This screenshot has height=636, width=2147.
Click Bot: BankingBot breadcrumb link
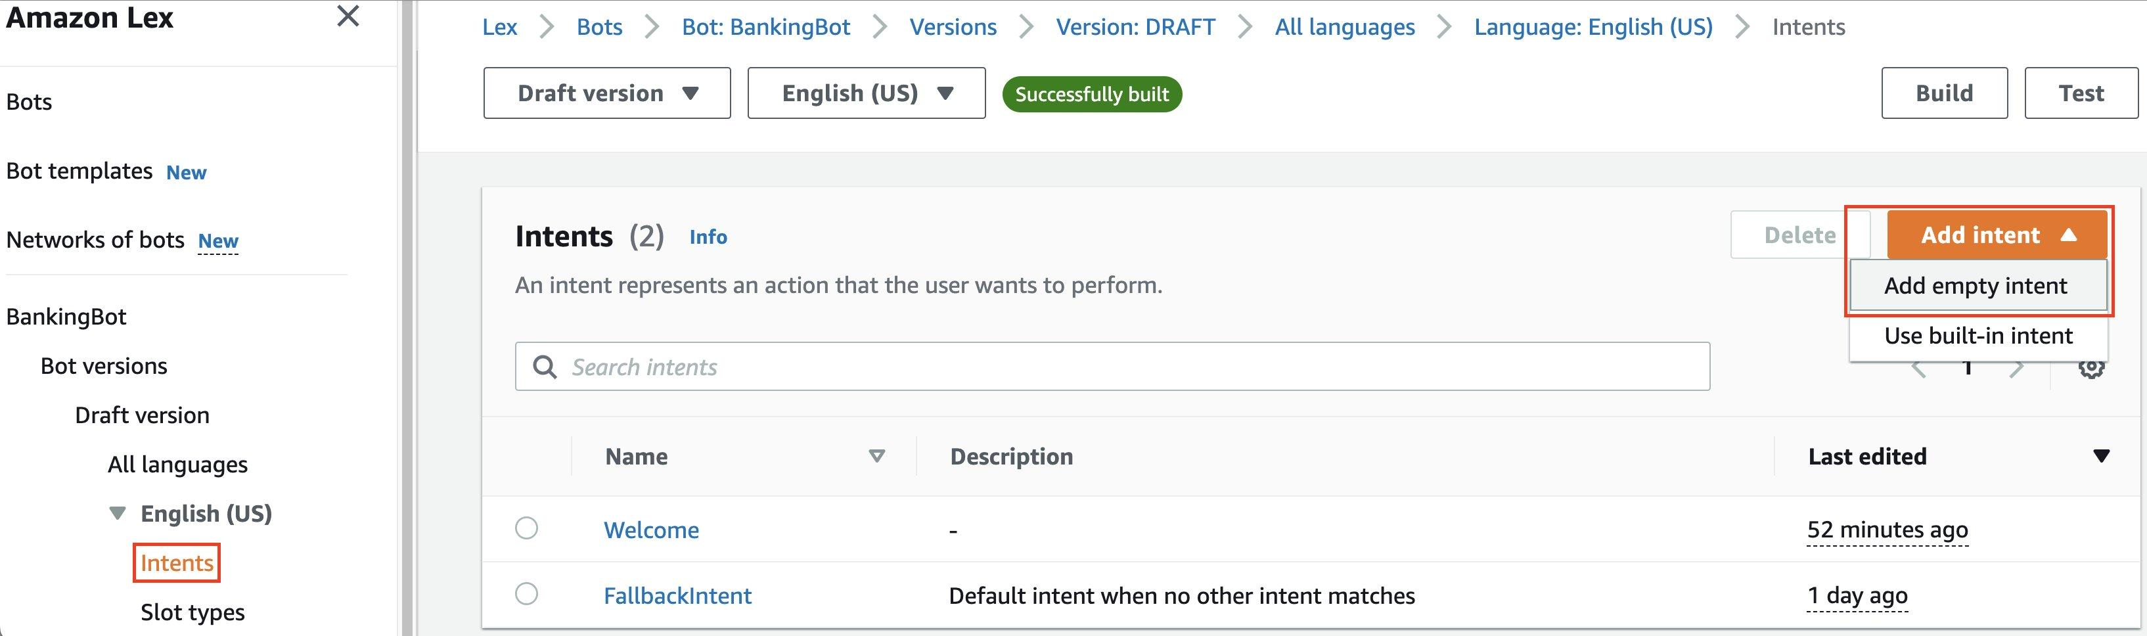click(765, 28)
